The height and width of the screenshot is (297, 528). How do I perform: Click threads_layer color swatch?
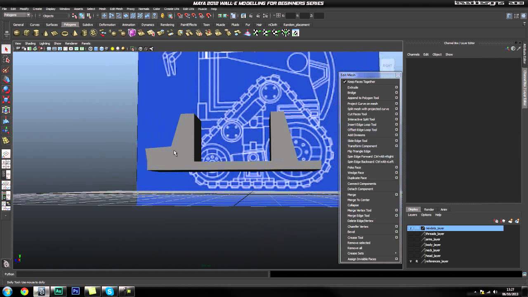click(x=422, y=234)
